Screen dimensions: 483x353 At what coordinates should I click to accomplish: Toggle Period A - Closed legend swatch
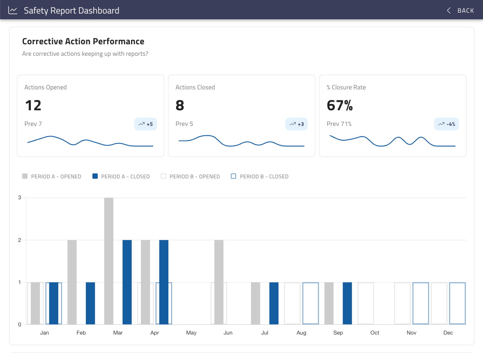[95, 176]
